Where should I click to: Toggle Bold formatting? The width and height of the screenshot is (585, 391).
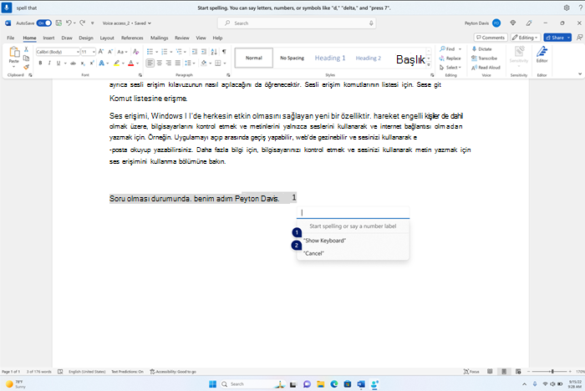[40, 63]
